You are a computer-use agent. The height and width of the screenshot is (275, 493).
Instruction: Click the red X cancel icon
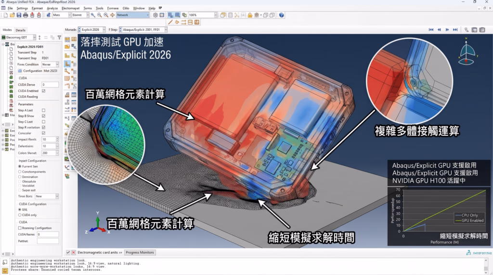(x=74, y=252)
